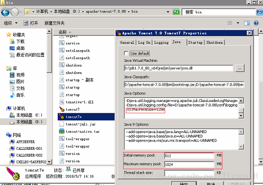Screen dimensions: 263x185
Task: Select the service file in list
Action: click(x=69, y=43)
